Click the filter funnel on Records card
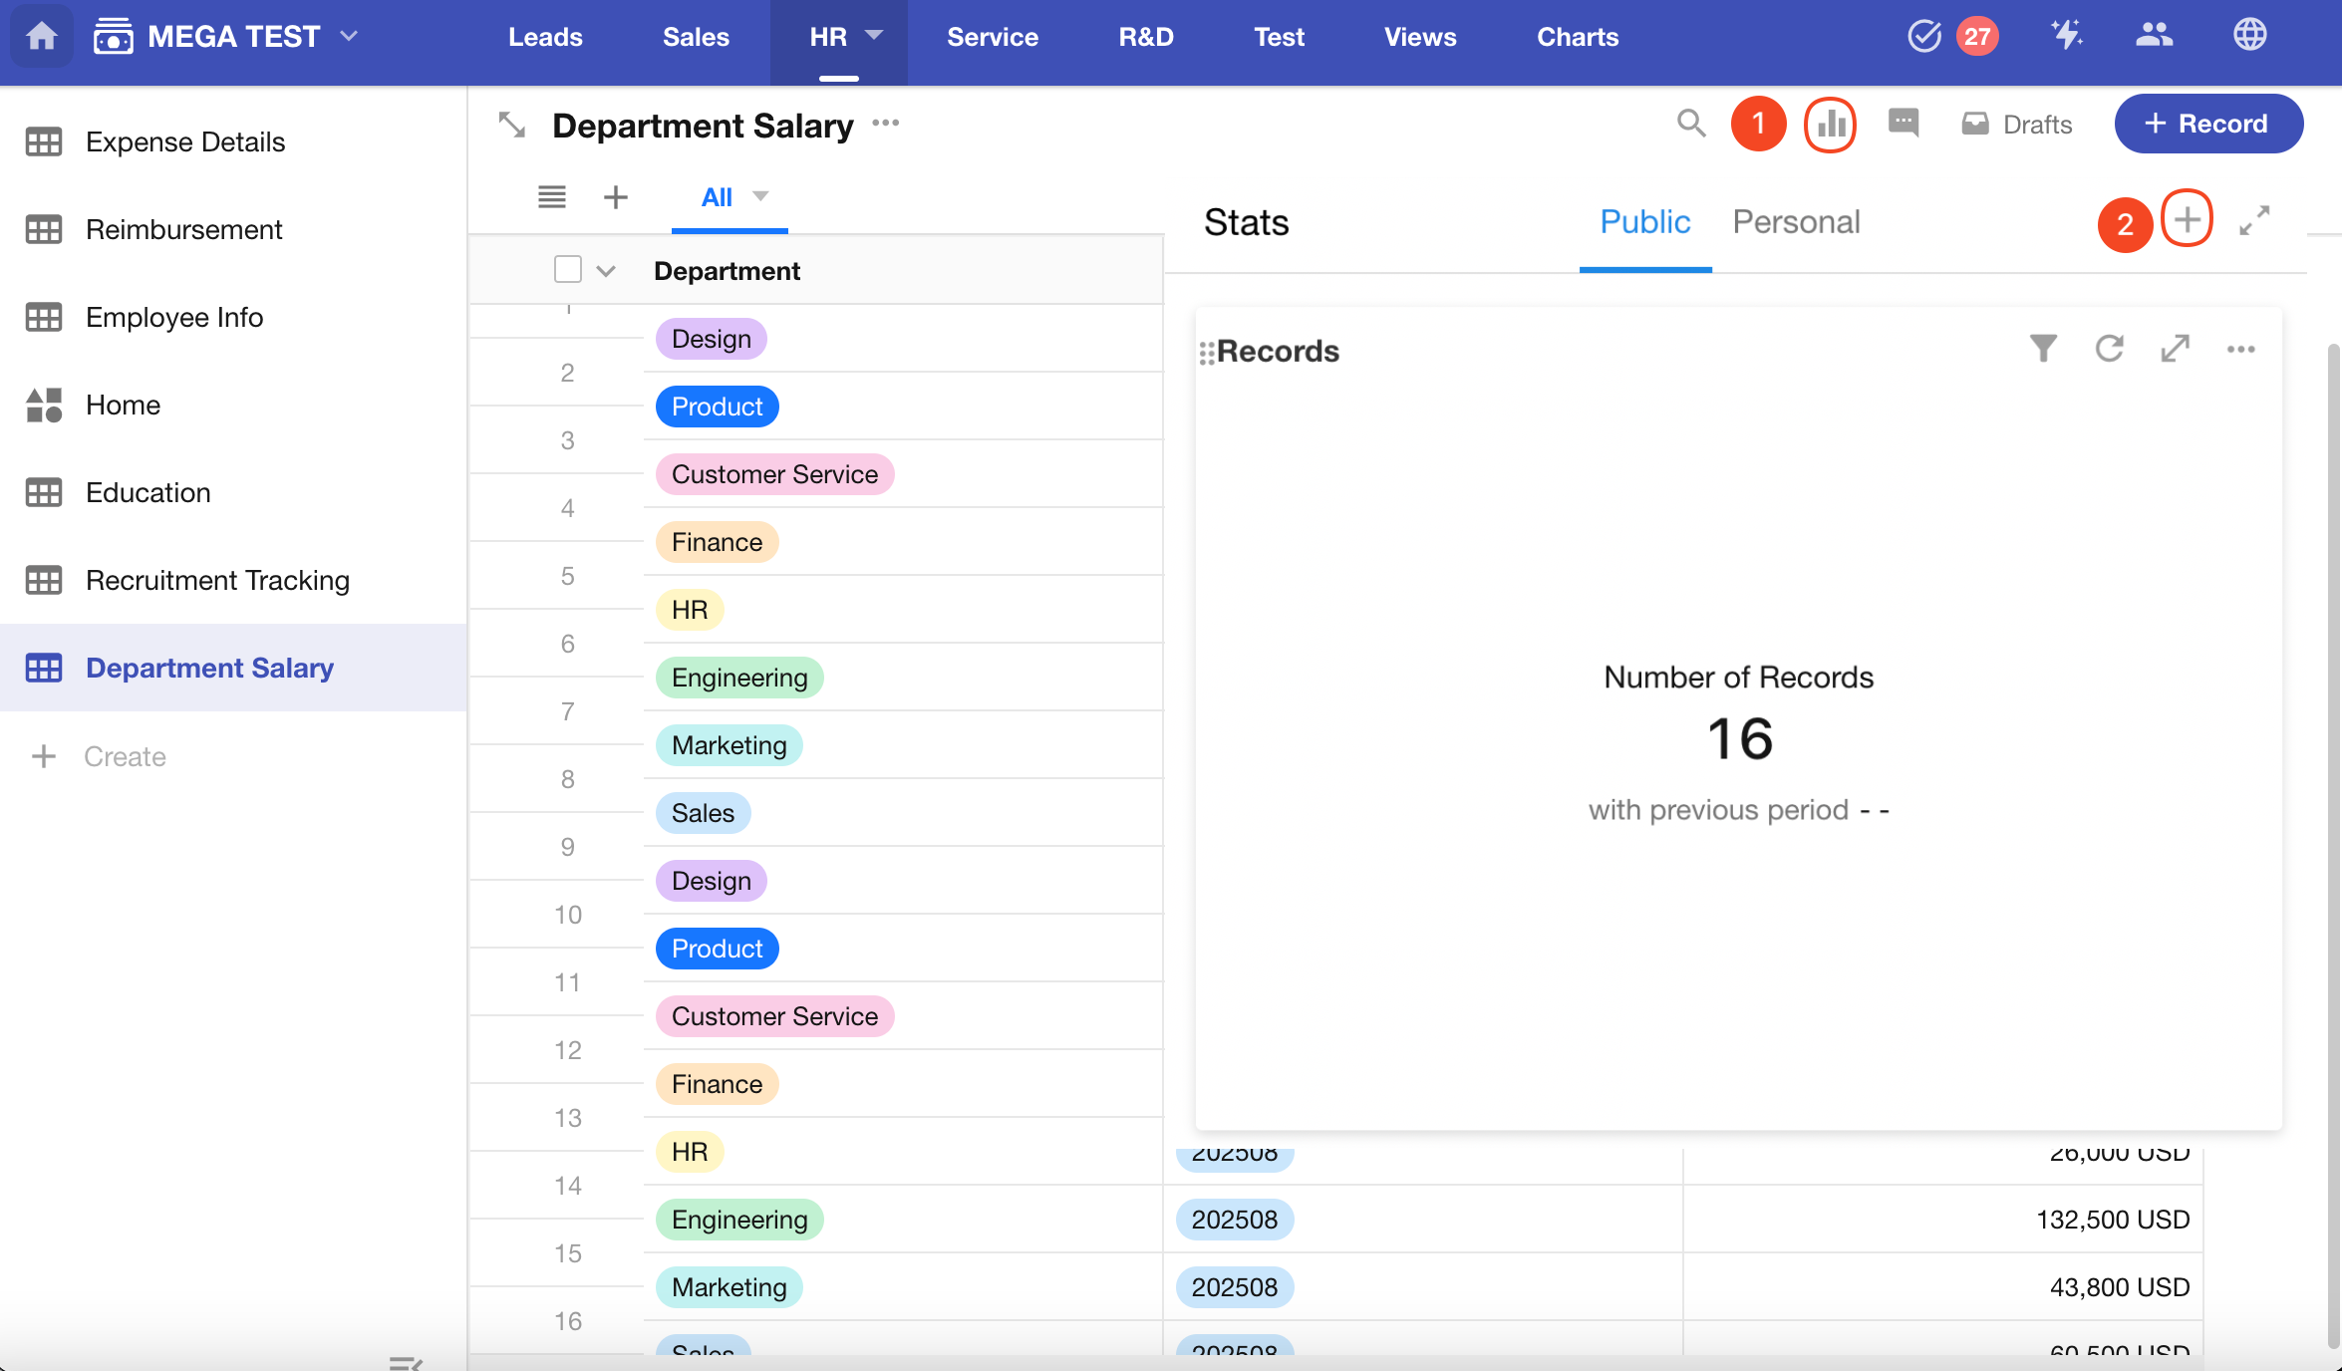2342x1371 pixels. tap(2043, 349)
